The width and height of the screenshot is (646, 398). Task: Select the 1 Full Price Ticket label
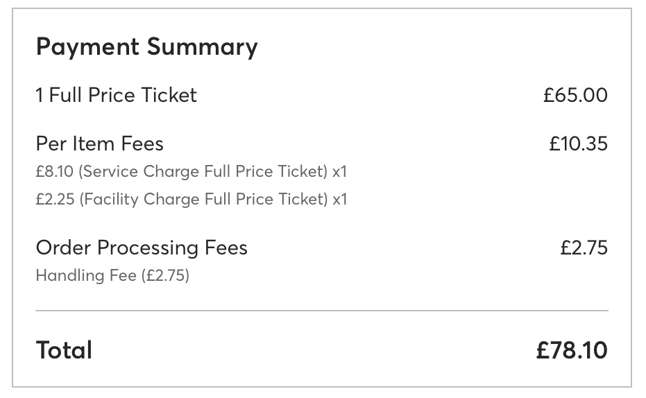coord(116,95)
